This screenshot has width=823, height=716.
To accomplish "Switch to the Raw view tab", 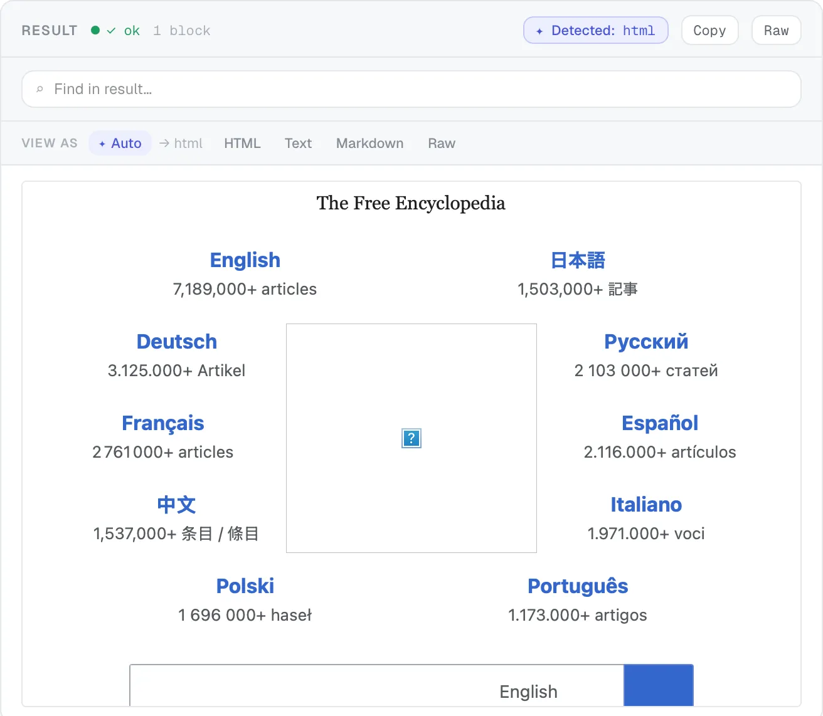I will (x=442, y=143).
